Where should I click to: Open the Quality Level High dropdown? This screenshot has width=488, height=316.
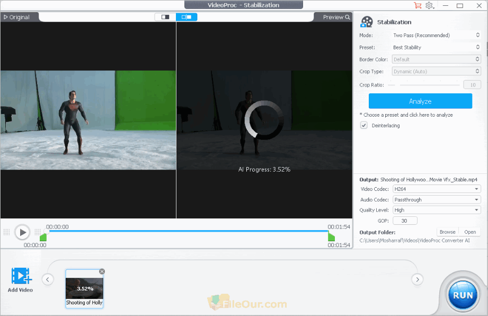point(437,210)
